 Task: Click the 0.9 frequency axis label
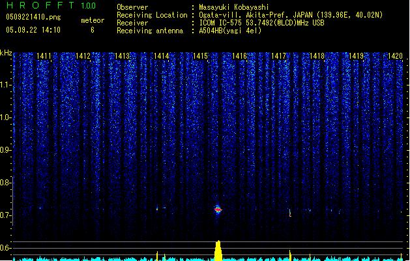coord(5,150)
